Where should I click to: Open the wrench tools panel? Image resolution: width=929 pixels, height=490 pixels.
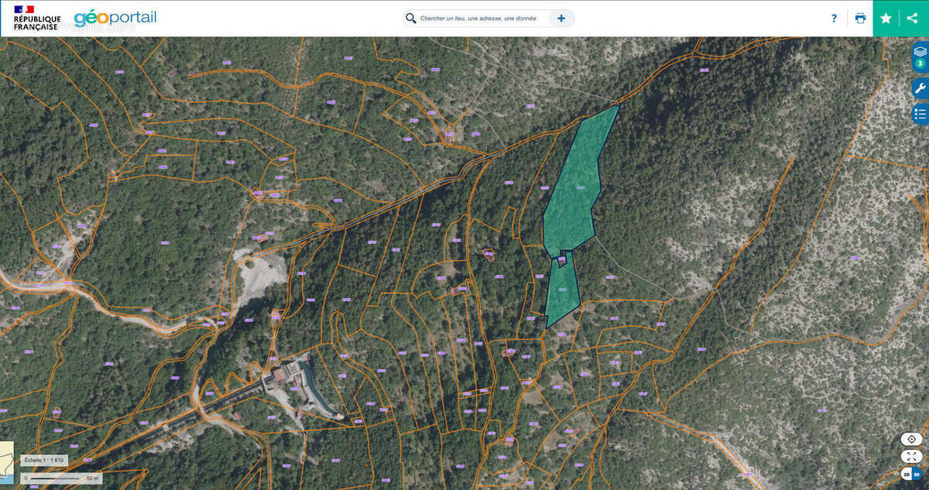(x=920, y=88)
